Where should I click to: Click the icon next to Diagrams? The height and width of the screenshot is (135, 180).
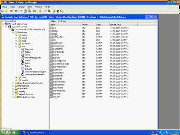click(x=23, y=49)
